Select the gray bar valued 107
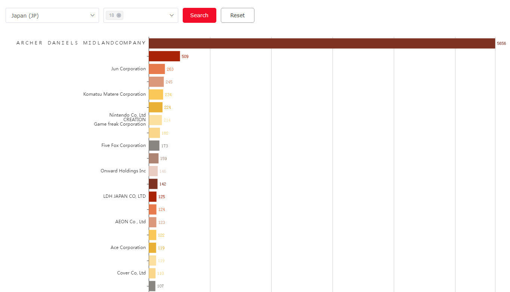 pos(152,286)
